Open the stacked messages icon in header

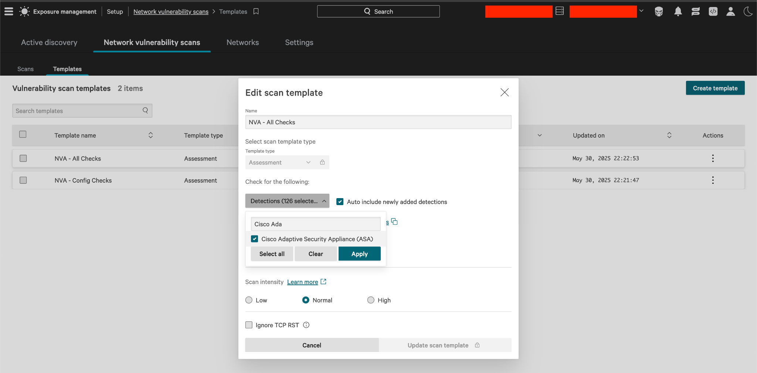[x=695, y=11]
